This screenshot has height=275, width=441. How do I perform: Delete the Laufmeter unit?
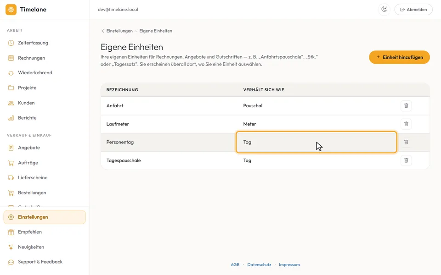point(406,124)
